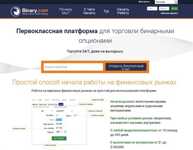
Task: Select the Rise/Fall trade tab
Action: 35,104
